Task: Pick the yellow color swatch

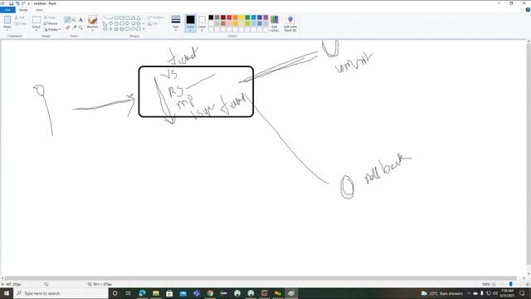Action: (241, 17)
